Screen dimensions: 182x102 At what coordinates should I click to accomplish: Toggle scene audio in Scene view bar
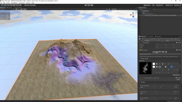click(x=19, y=9)
